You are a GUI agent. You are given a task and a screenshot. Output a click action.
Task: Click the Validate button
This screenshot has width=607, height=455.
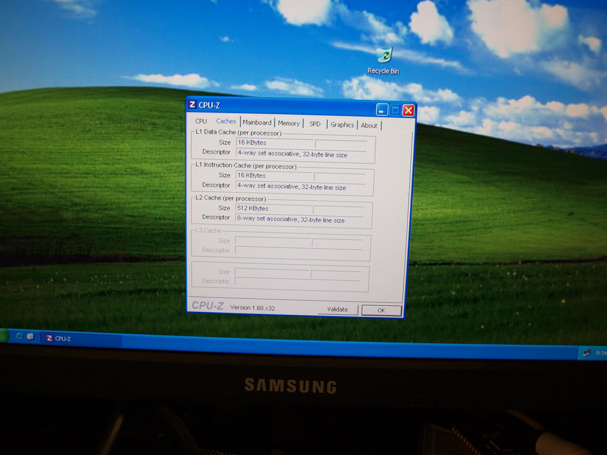coord(338,309)
